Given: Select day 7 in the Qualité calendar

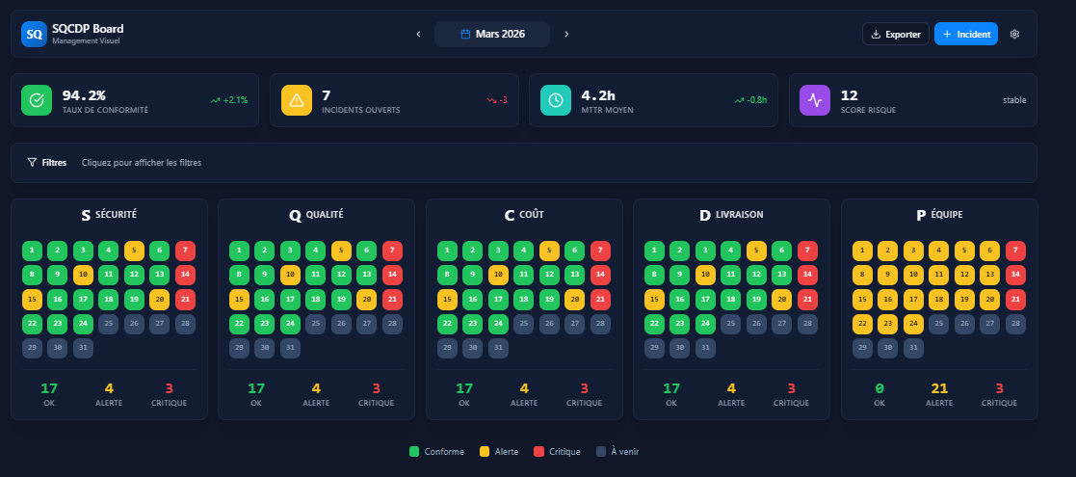Looking at the screenshot, I should (392, 251).
